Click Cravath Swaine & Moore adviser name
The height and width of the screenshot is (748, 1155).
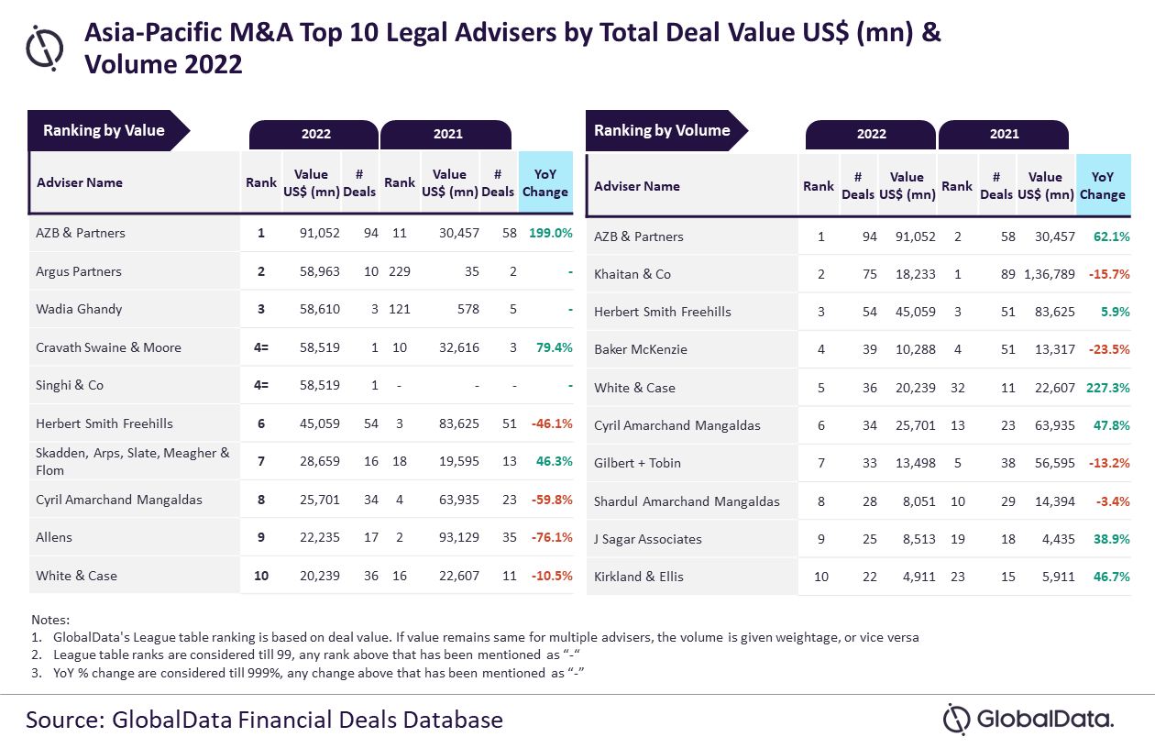(x=109, y=347)
